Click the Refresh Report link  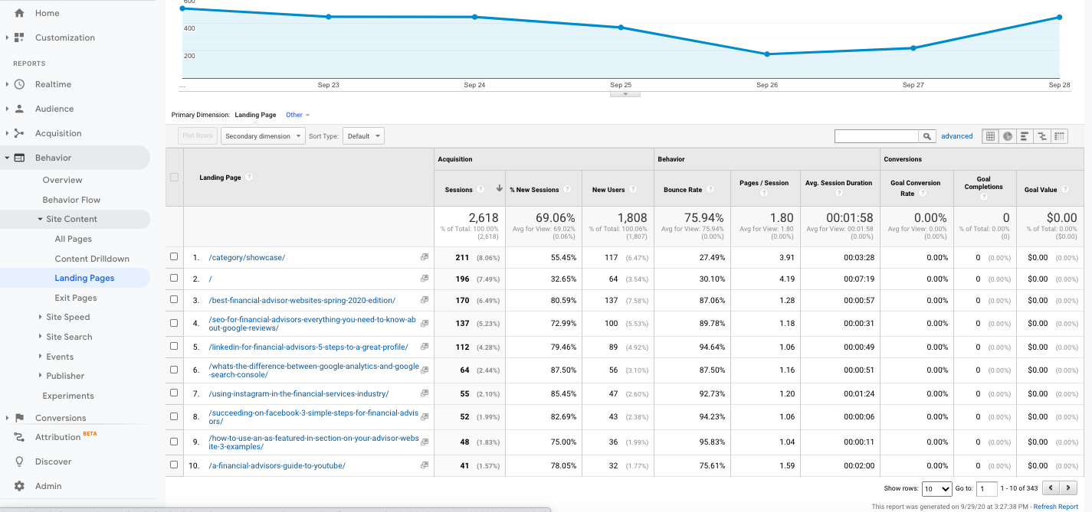click(x=1055, y=507)
